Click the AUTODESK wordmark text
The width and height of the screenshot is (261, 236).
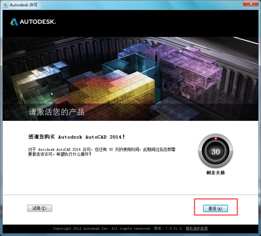(38, 22)
